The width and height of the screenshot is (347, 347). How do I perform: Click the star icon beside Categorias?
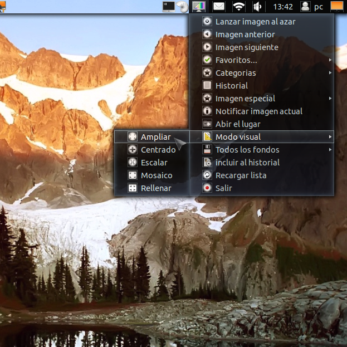[x=207, y=72]
